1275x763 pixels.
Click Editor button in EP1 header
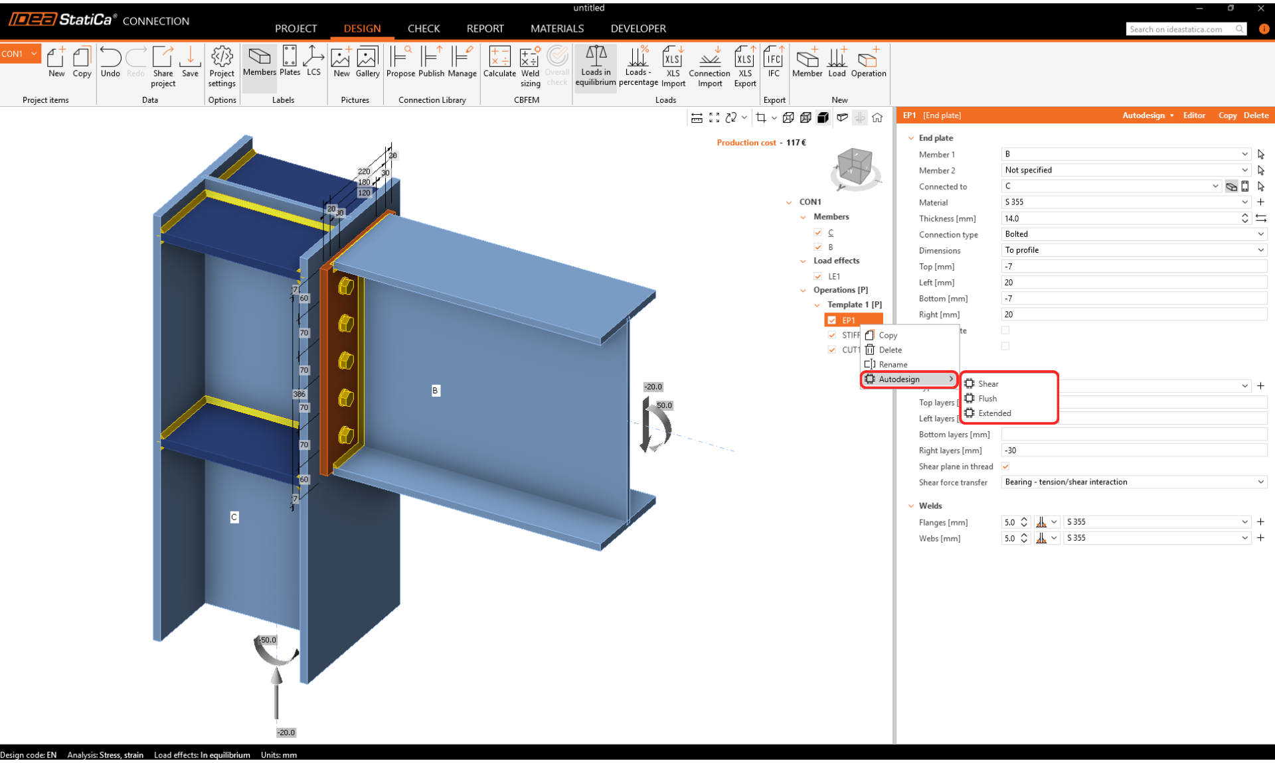pyautogui.click(x=1193, y=115)
